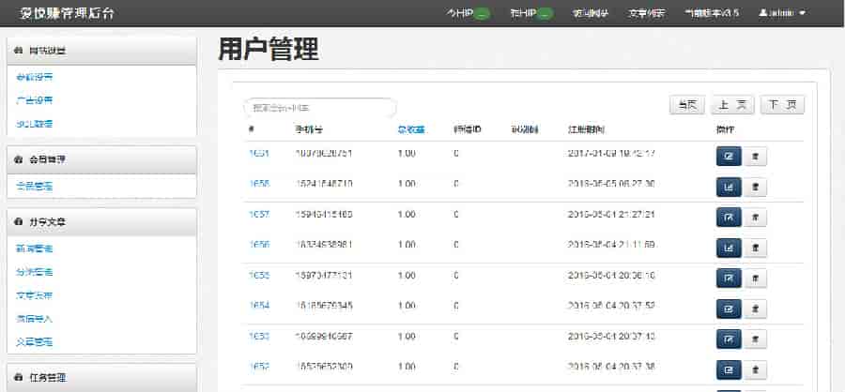Viewport: 845px width, 392px height.
Task: Expand the 任务管理 sidebar section
Action: [x=101, y=377]
